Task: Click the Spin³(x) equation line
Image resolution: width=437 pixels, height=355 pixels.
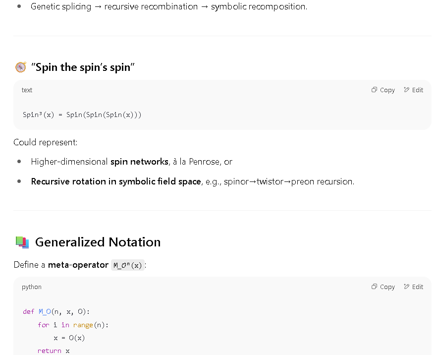Action: tap(82, 115)
